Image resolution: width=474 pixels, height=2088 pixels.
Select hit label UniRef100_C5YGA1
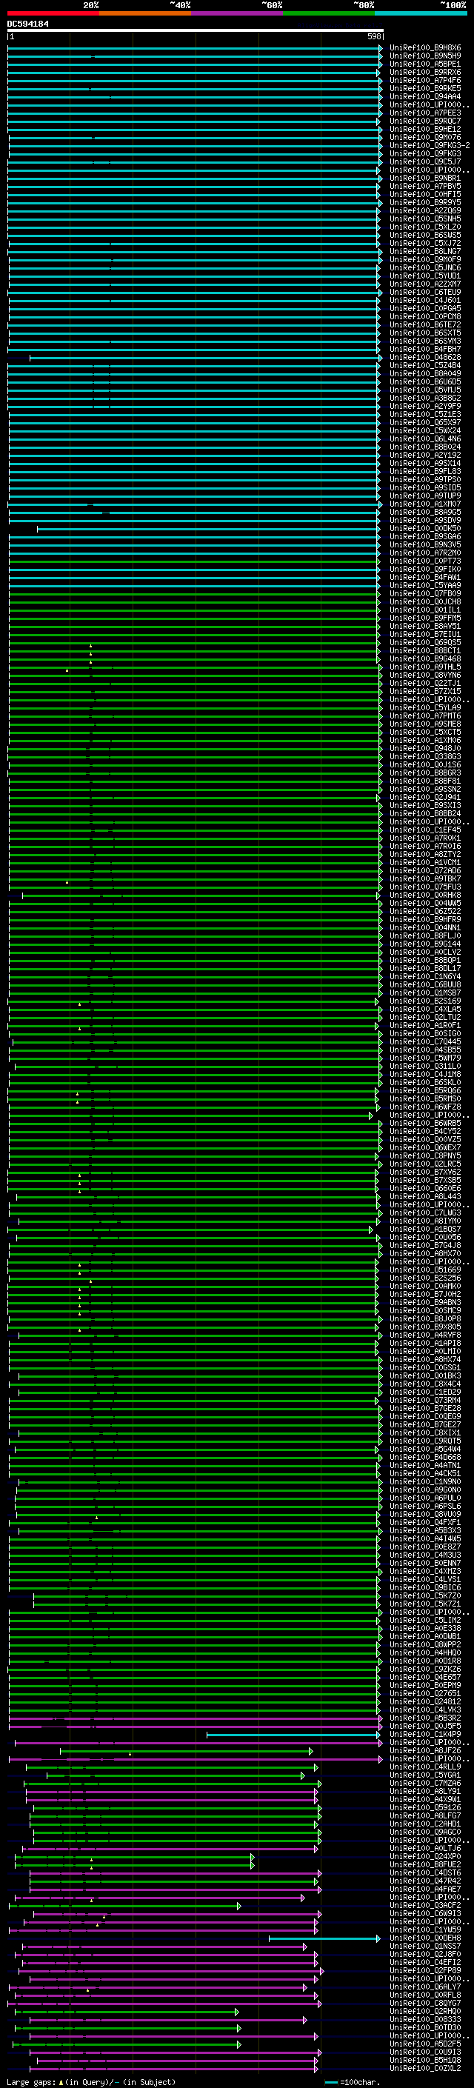(x=425, y=1775)
